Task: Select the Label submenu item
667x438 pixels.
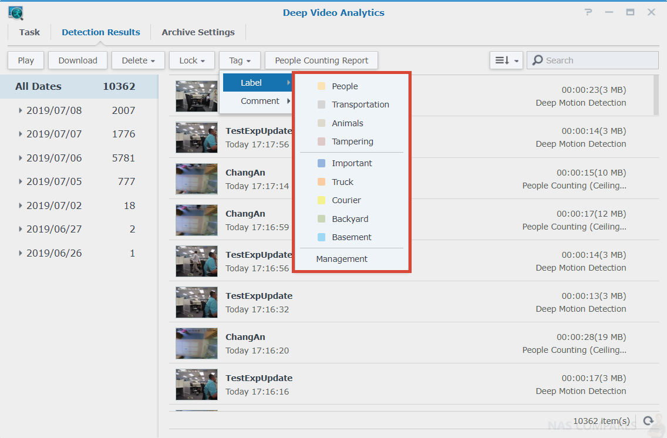Action: click(x=258, y=83)
